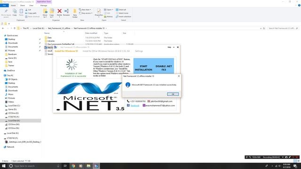Click the Cut command in the ribbon
The height and width of the screenshot is (169, 301).
(28, 9)
